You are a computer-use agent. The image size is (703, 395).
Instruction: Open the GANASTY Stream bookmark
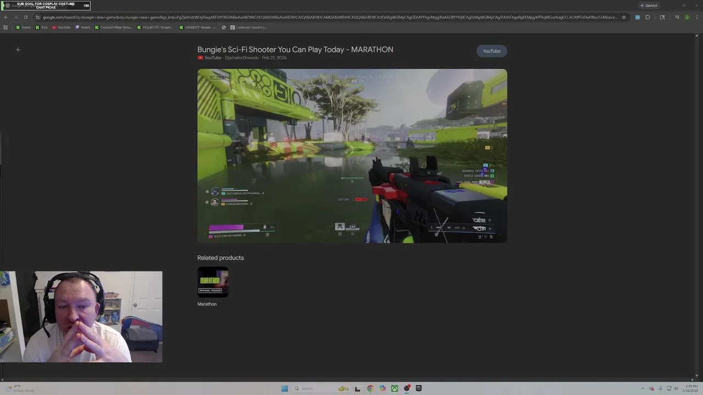198,27
